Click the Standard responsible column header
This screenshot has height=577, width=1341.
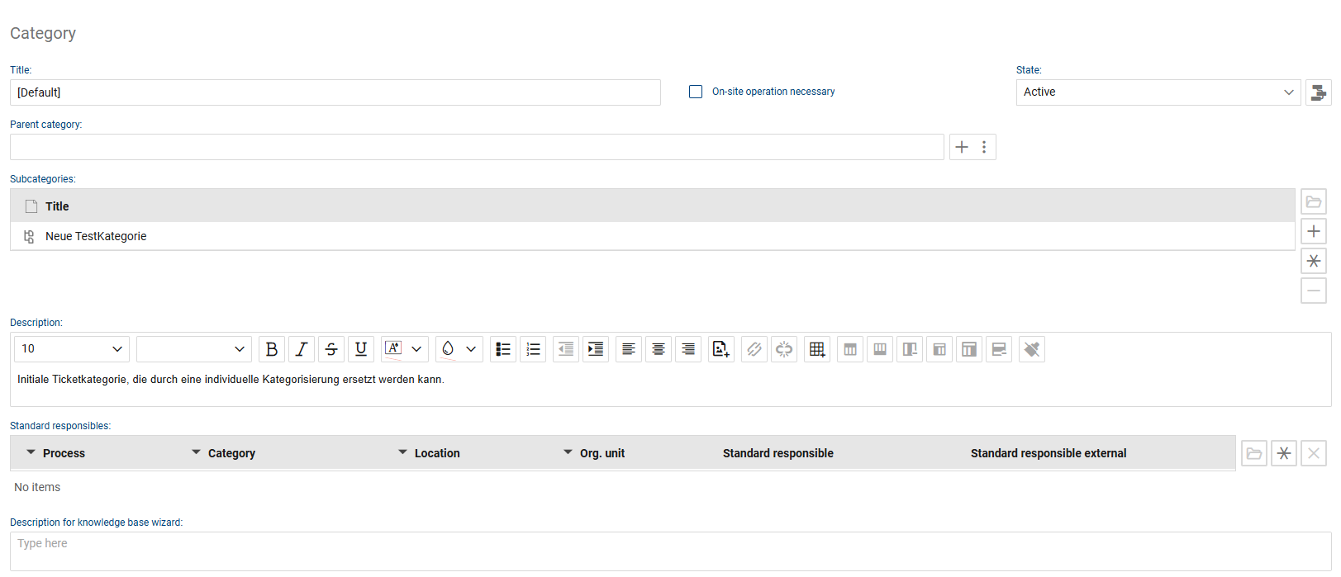tap(778, 453)
